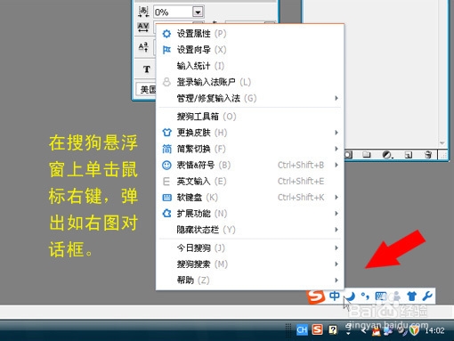Click the user account icon on Sogou bar
The height and width of the screenshot is (341, 454).
396,296
